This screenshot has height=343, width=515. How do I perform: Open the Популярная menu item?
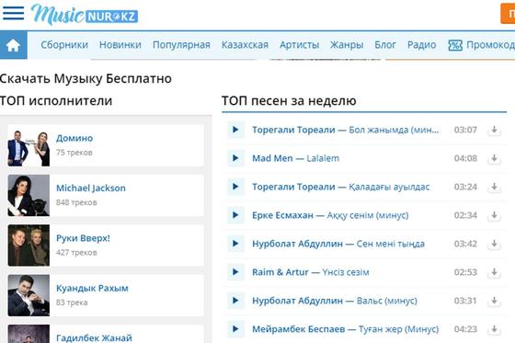click(x=181, y=45)
